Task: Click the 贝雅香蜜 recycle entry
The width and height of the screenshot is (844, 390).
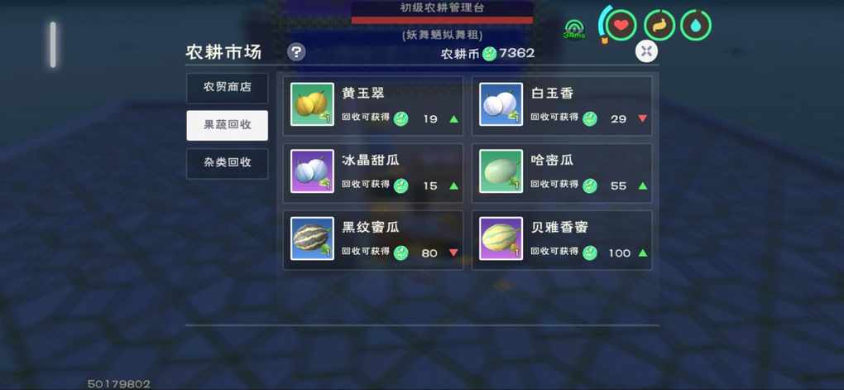Action: [562, 239]
